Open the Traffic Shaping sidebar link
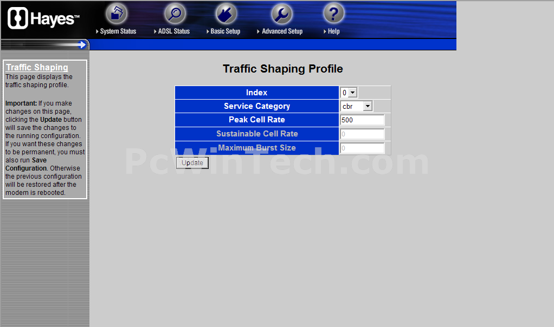554x327 pixels. (x=37, y=67)
